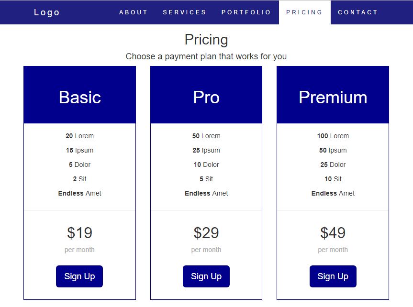
Task: Click the '100 Lorem' feature in Premium
Action: point(333,136)
